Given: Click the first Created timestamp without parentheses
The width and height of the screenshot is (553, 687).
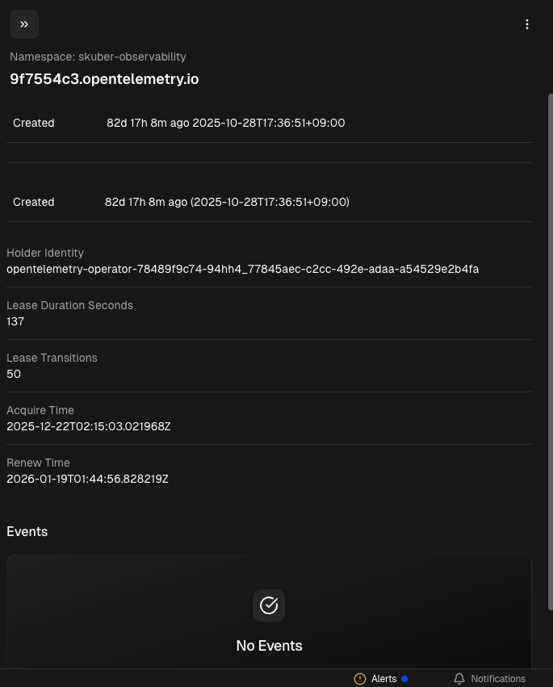Looking at the screenshot, I should pyautogui.click(x=226, y=123).
